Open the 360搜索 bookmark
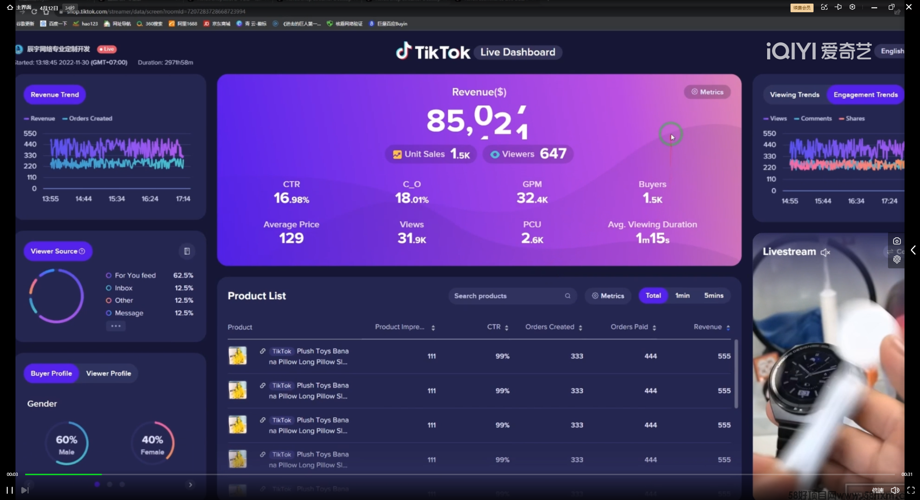This screenshot has width=920, height=500. pos(150,24)
